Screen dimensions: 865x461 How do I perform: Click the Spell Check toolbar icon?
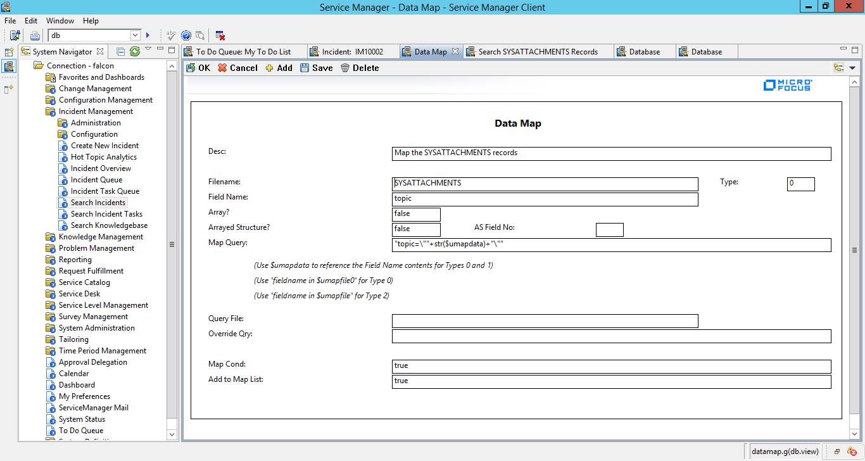pyautogui.click(x=171, y=35)
